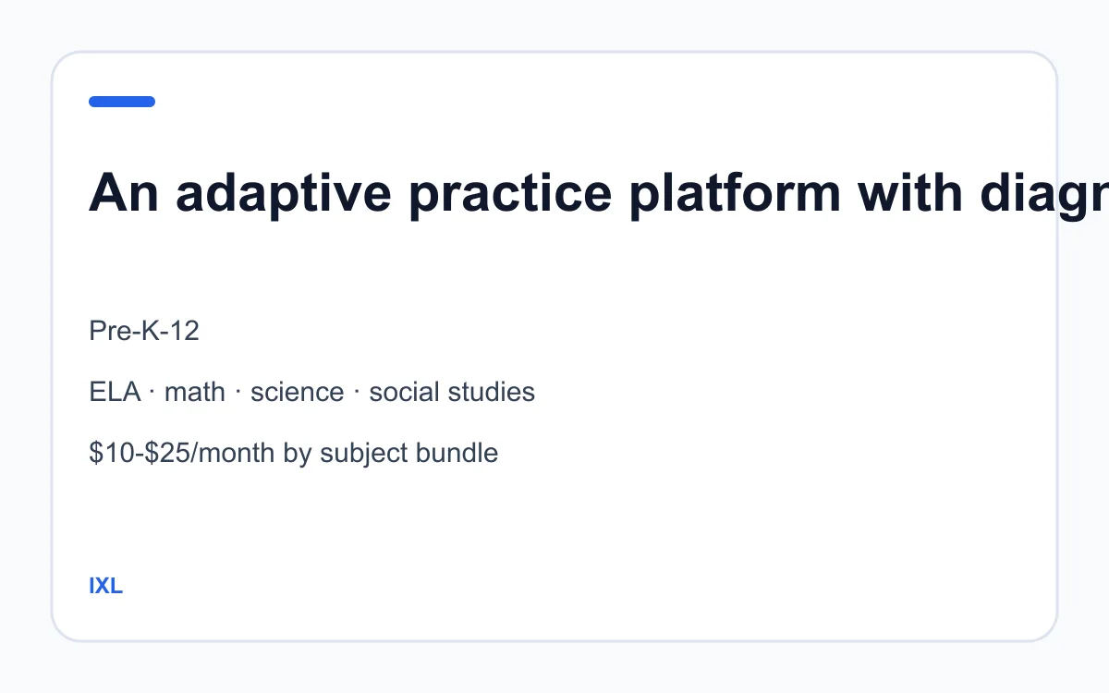The height and width of the screenshot is (693, 1109).
Task: Click the word science in subjects line
Action: pos(297,392)
